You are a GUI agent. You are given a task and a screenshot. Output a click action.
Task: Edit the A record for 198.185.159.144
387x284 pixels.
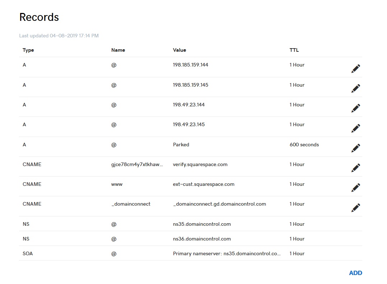(356, 69)
